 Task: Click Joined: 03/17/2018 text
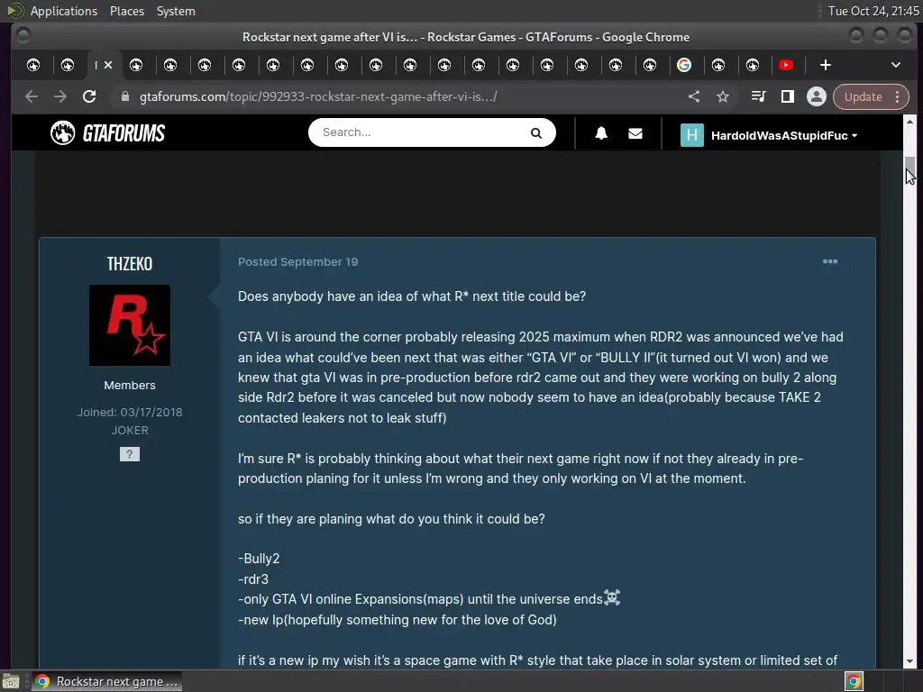[x=130, y=412]
